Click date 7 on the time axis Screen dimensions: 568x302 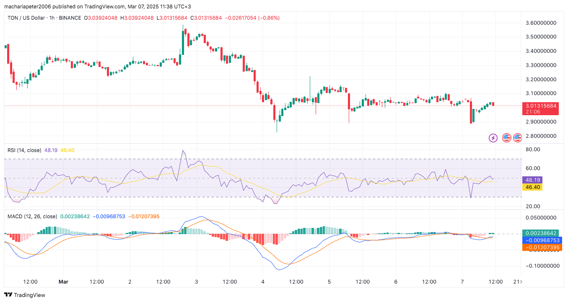point(462,282)
